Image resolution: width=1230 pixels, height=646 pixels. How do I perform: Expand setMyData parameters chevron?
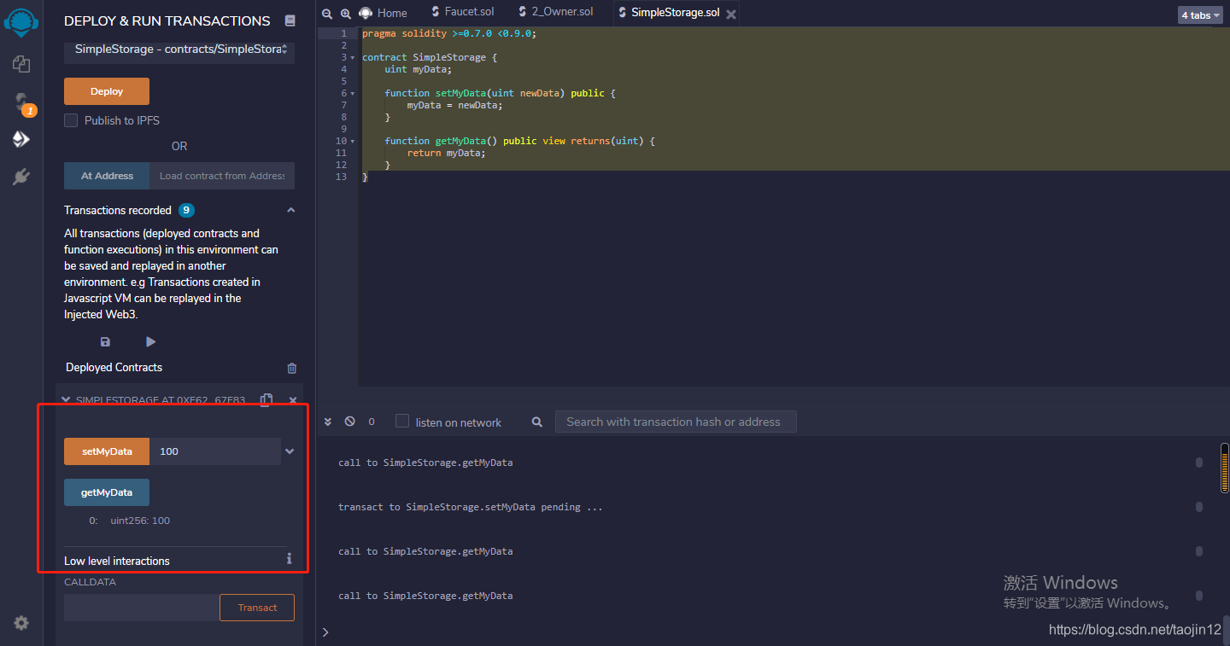(290, 451)
